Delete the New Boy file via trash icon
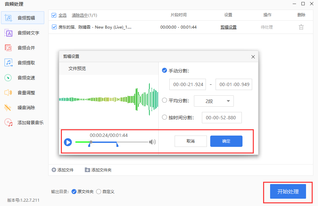 [301, 27]
